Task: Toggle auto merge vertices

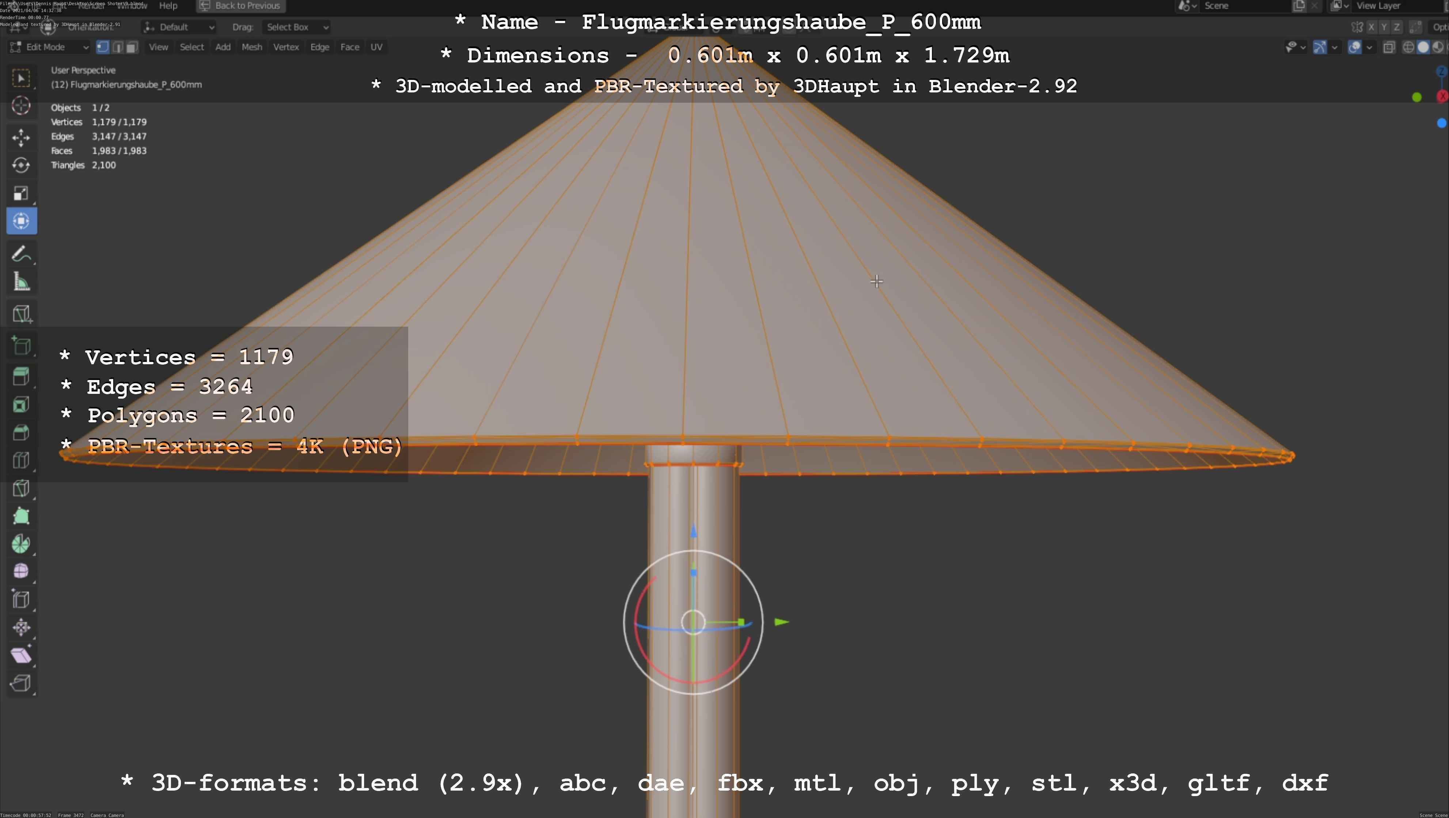Action: 1416,27
